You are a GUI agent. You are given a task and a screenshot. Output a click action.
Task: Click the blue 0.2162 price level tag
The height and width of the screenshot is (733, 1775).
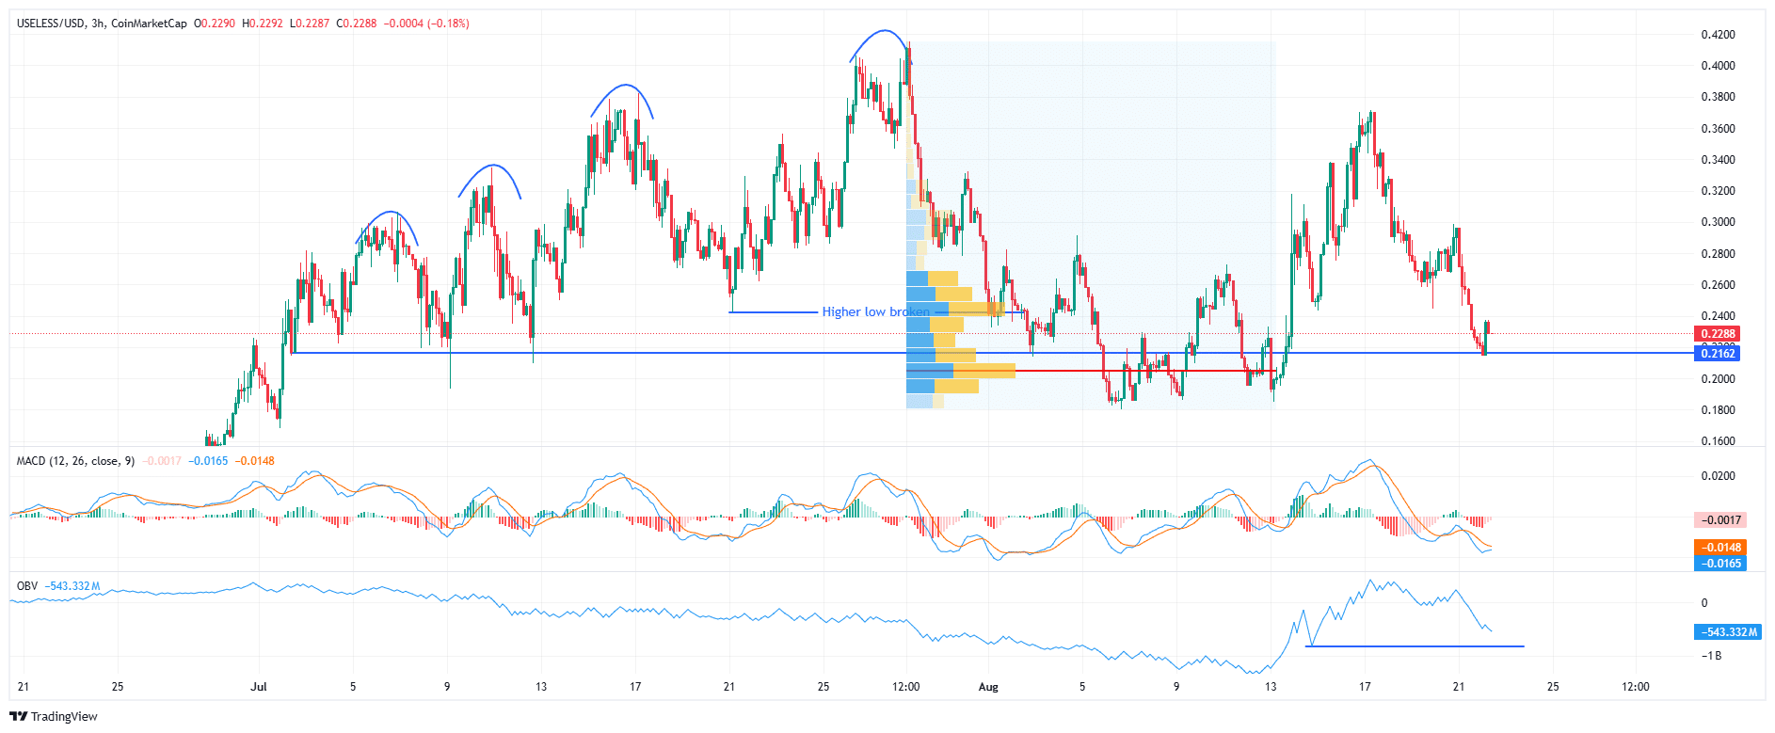[x=1717, y=353]
